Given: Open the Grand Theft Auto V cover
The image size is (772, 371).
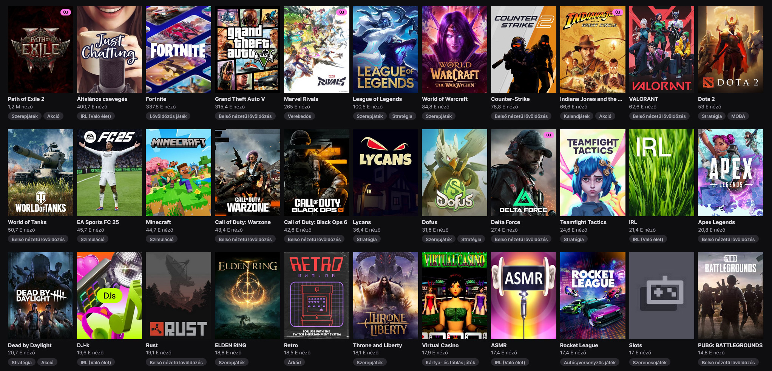Looking at the screenshot, I should 248,49.
